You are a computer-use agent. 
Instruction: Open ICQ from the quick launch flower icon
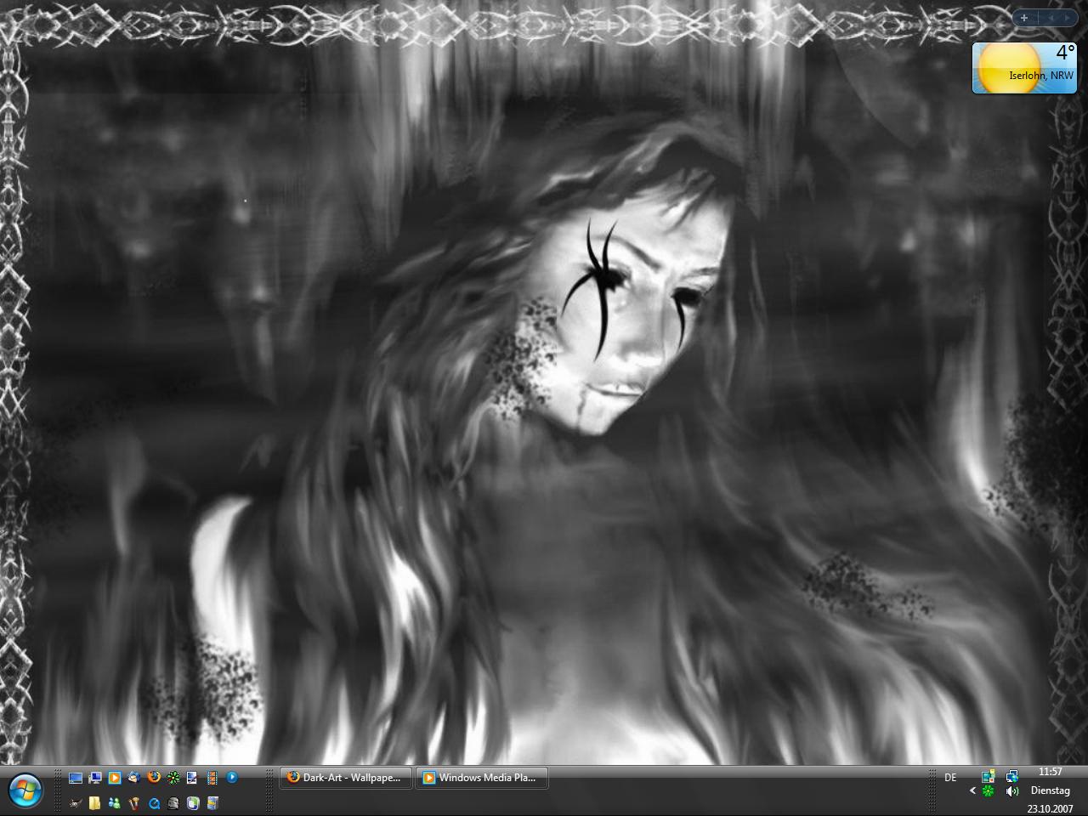point(173,778)
